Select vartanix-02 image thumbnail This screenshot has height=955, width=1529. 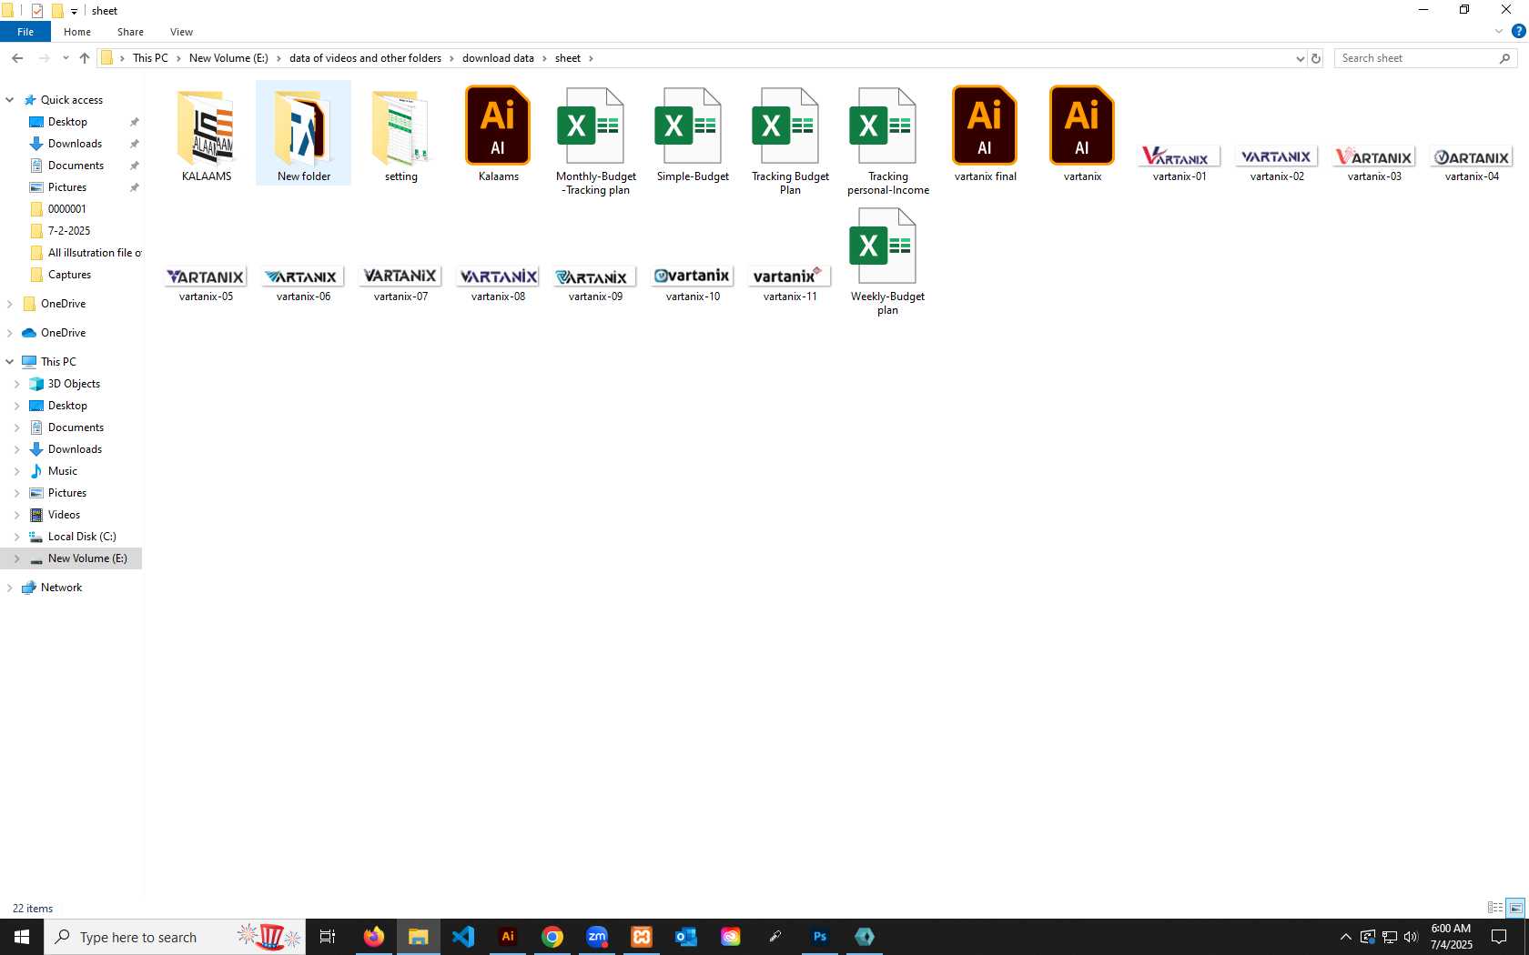(1278, 157)
